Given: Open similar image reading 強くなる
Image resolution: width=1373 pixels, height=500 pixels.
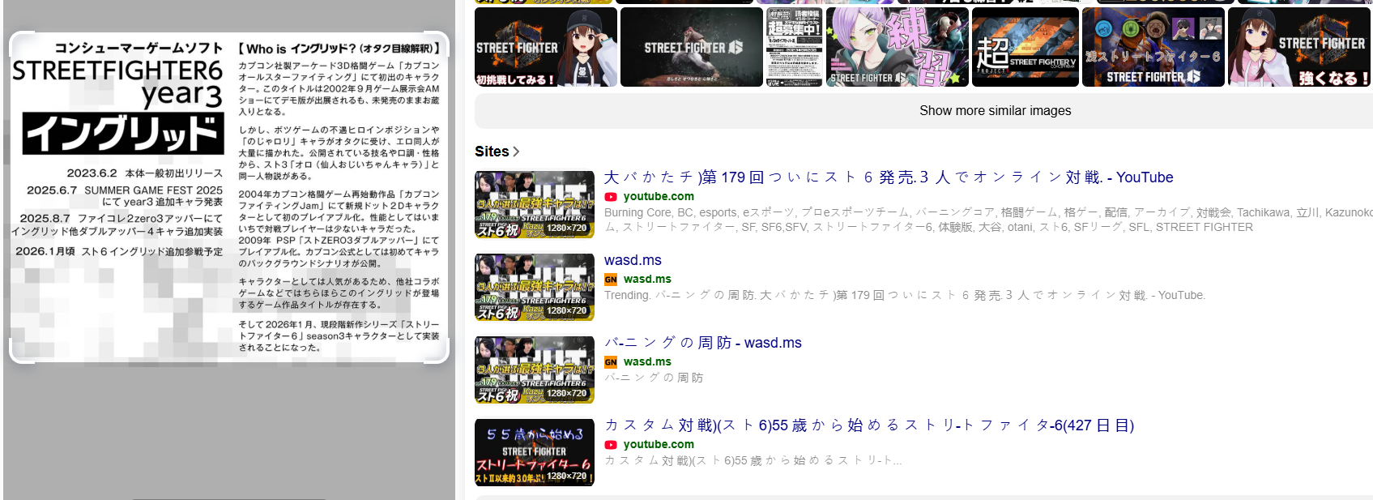Looking at the screenshot, I should point(1300,47).
